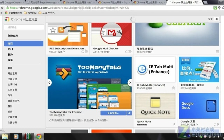Select 合集 in store sidebar

10,60
